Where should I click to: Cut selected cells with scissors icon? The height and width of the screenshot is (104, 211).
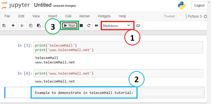[x=22, y=26]
